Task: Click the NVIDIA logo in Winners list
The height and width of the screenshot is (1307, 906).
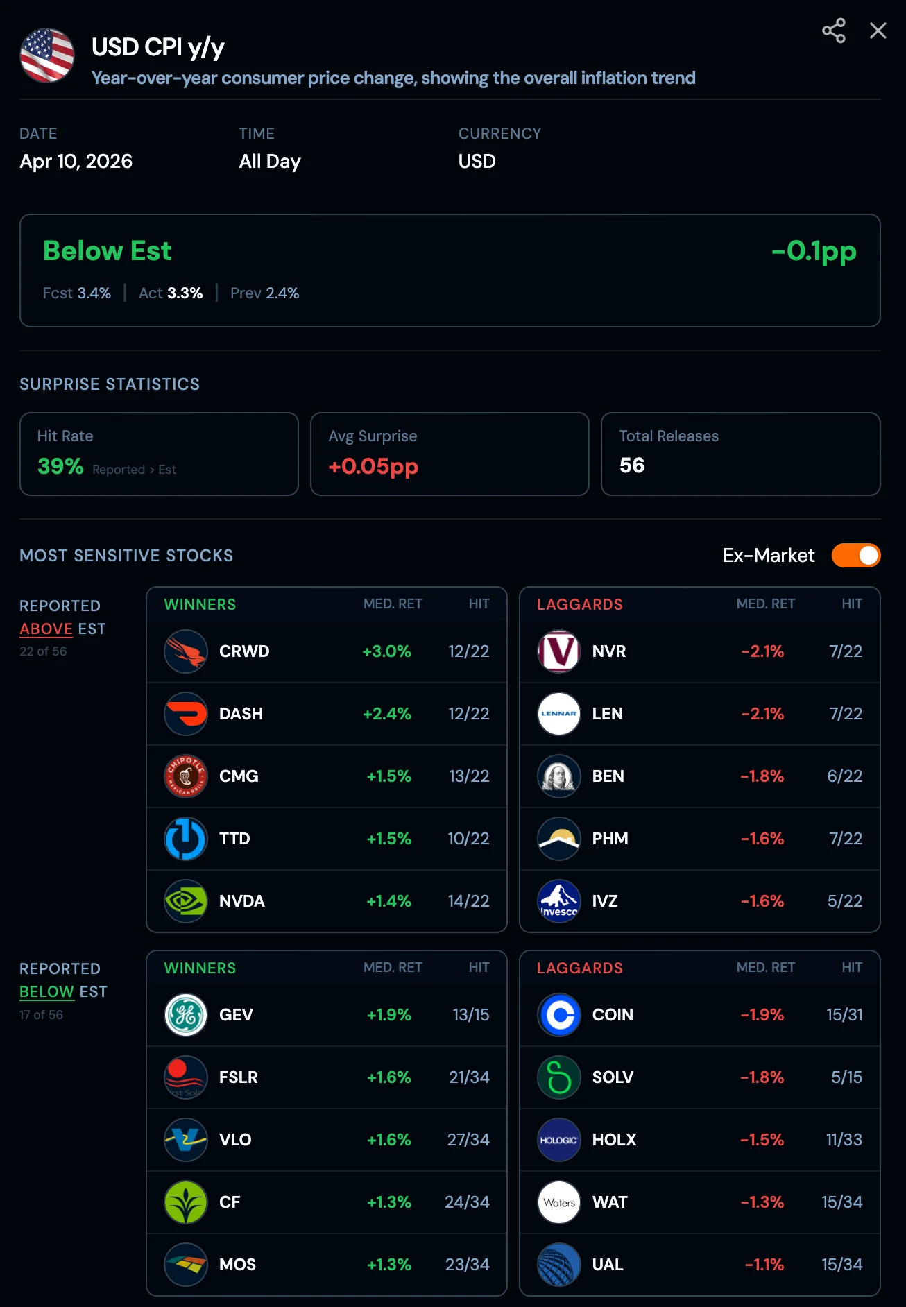Action: (x=185, y=901)
